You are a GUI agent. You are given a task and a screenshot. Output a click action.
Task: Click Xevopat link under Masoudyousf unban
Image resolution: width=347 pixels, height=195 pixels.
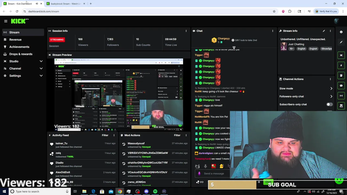(146, 147)
